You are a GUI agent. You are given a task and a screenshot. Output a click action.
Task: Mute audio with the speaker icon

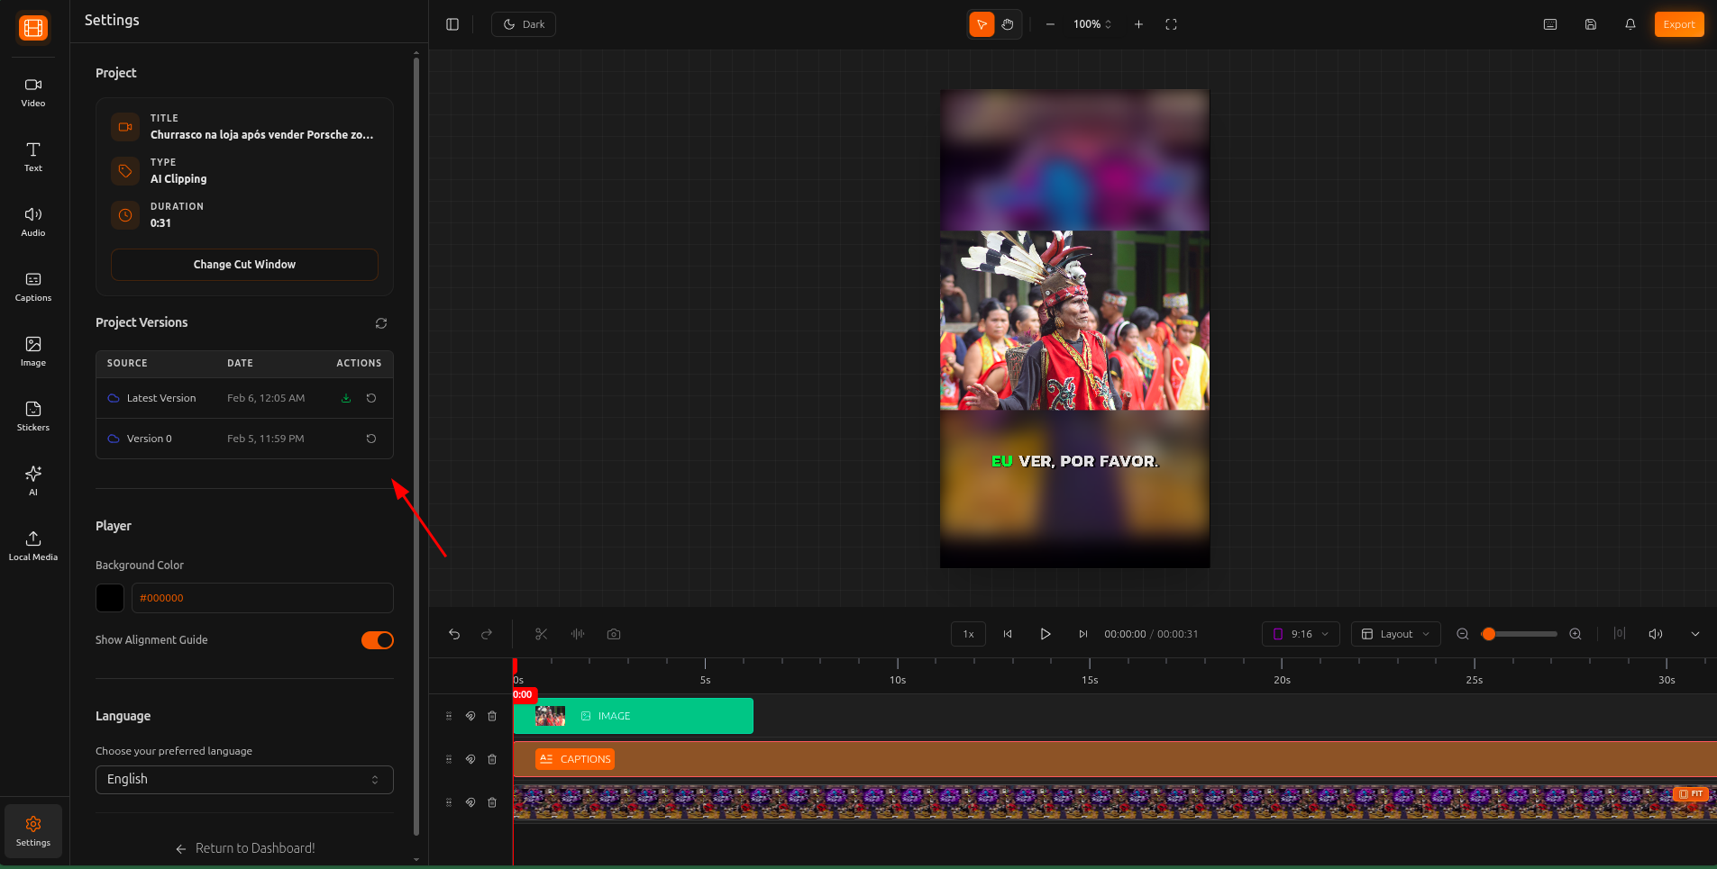(x=1655, y=634)
